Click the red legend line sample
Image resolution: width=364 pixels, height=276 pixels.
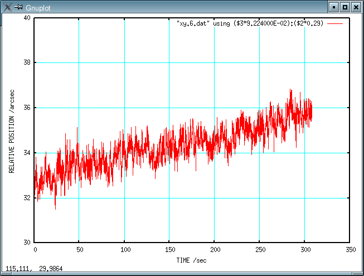335,23
